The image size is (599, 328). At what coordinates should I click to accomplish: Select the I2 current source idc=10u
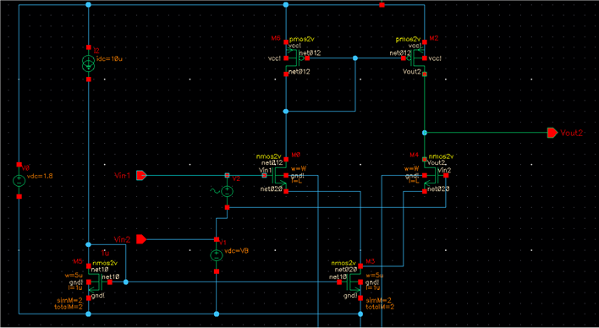pos(88,63)
